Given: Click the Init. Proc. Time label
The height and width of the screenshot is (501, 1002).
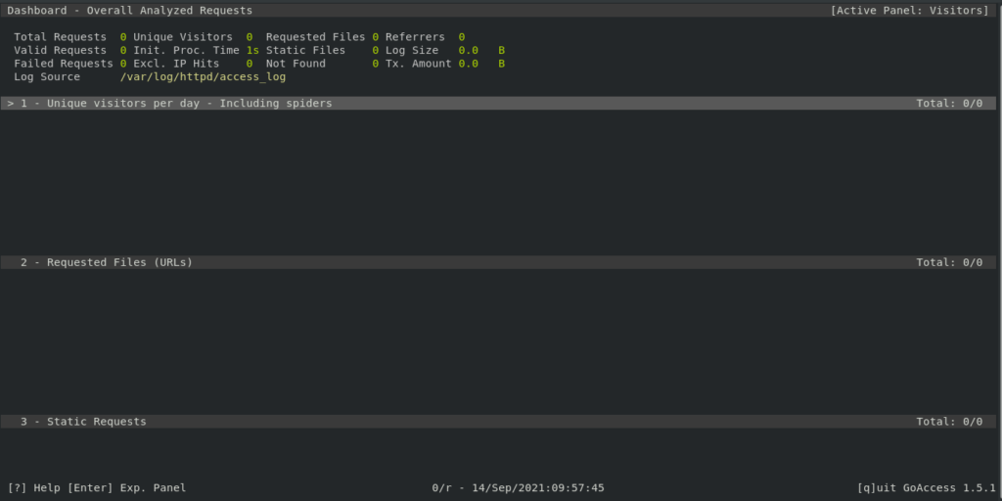Looking at the screenshot, I should coord(186,50).
